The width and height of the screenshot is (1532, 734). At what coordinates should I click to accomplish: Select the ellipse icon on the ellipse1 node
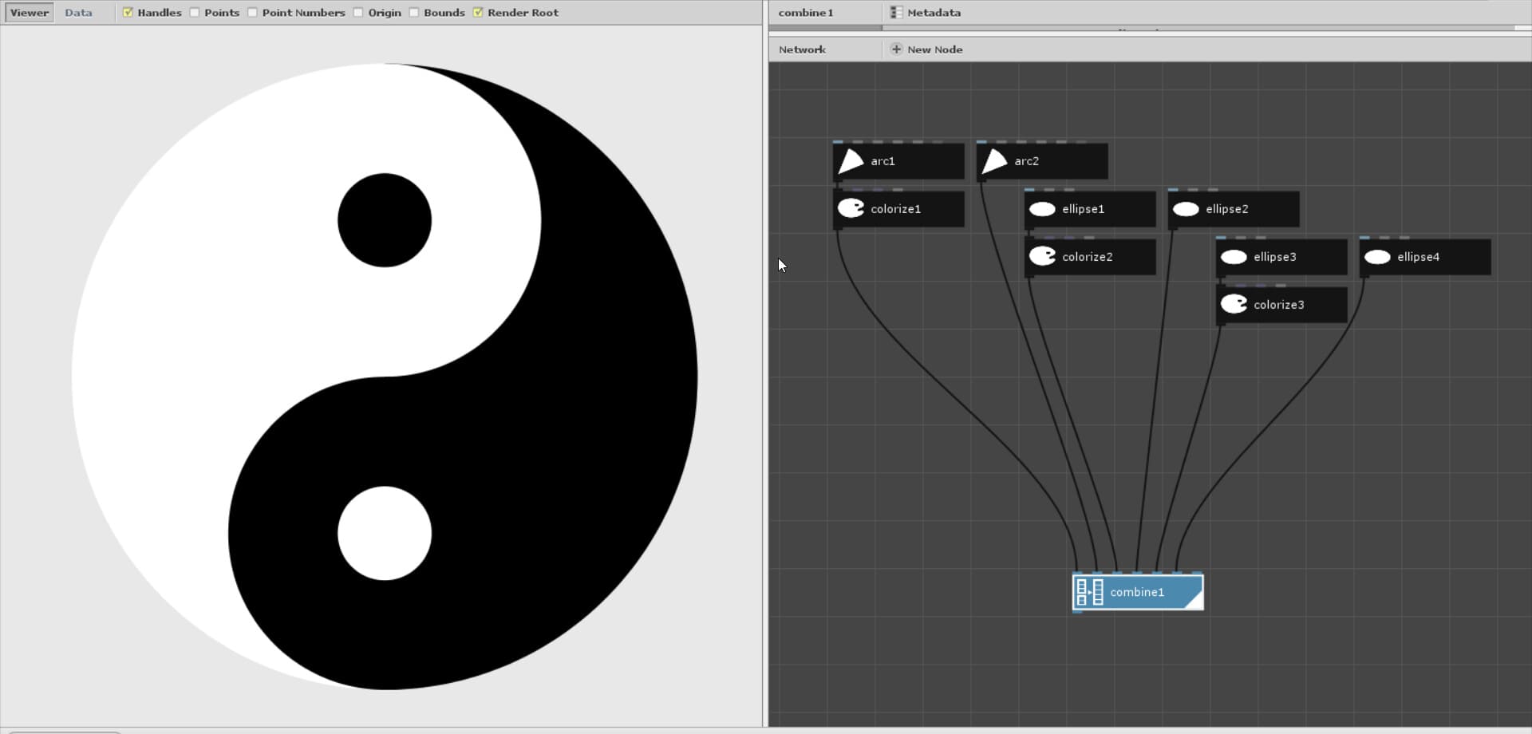point(1042,208)
